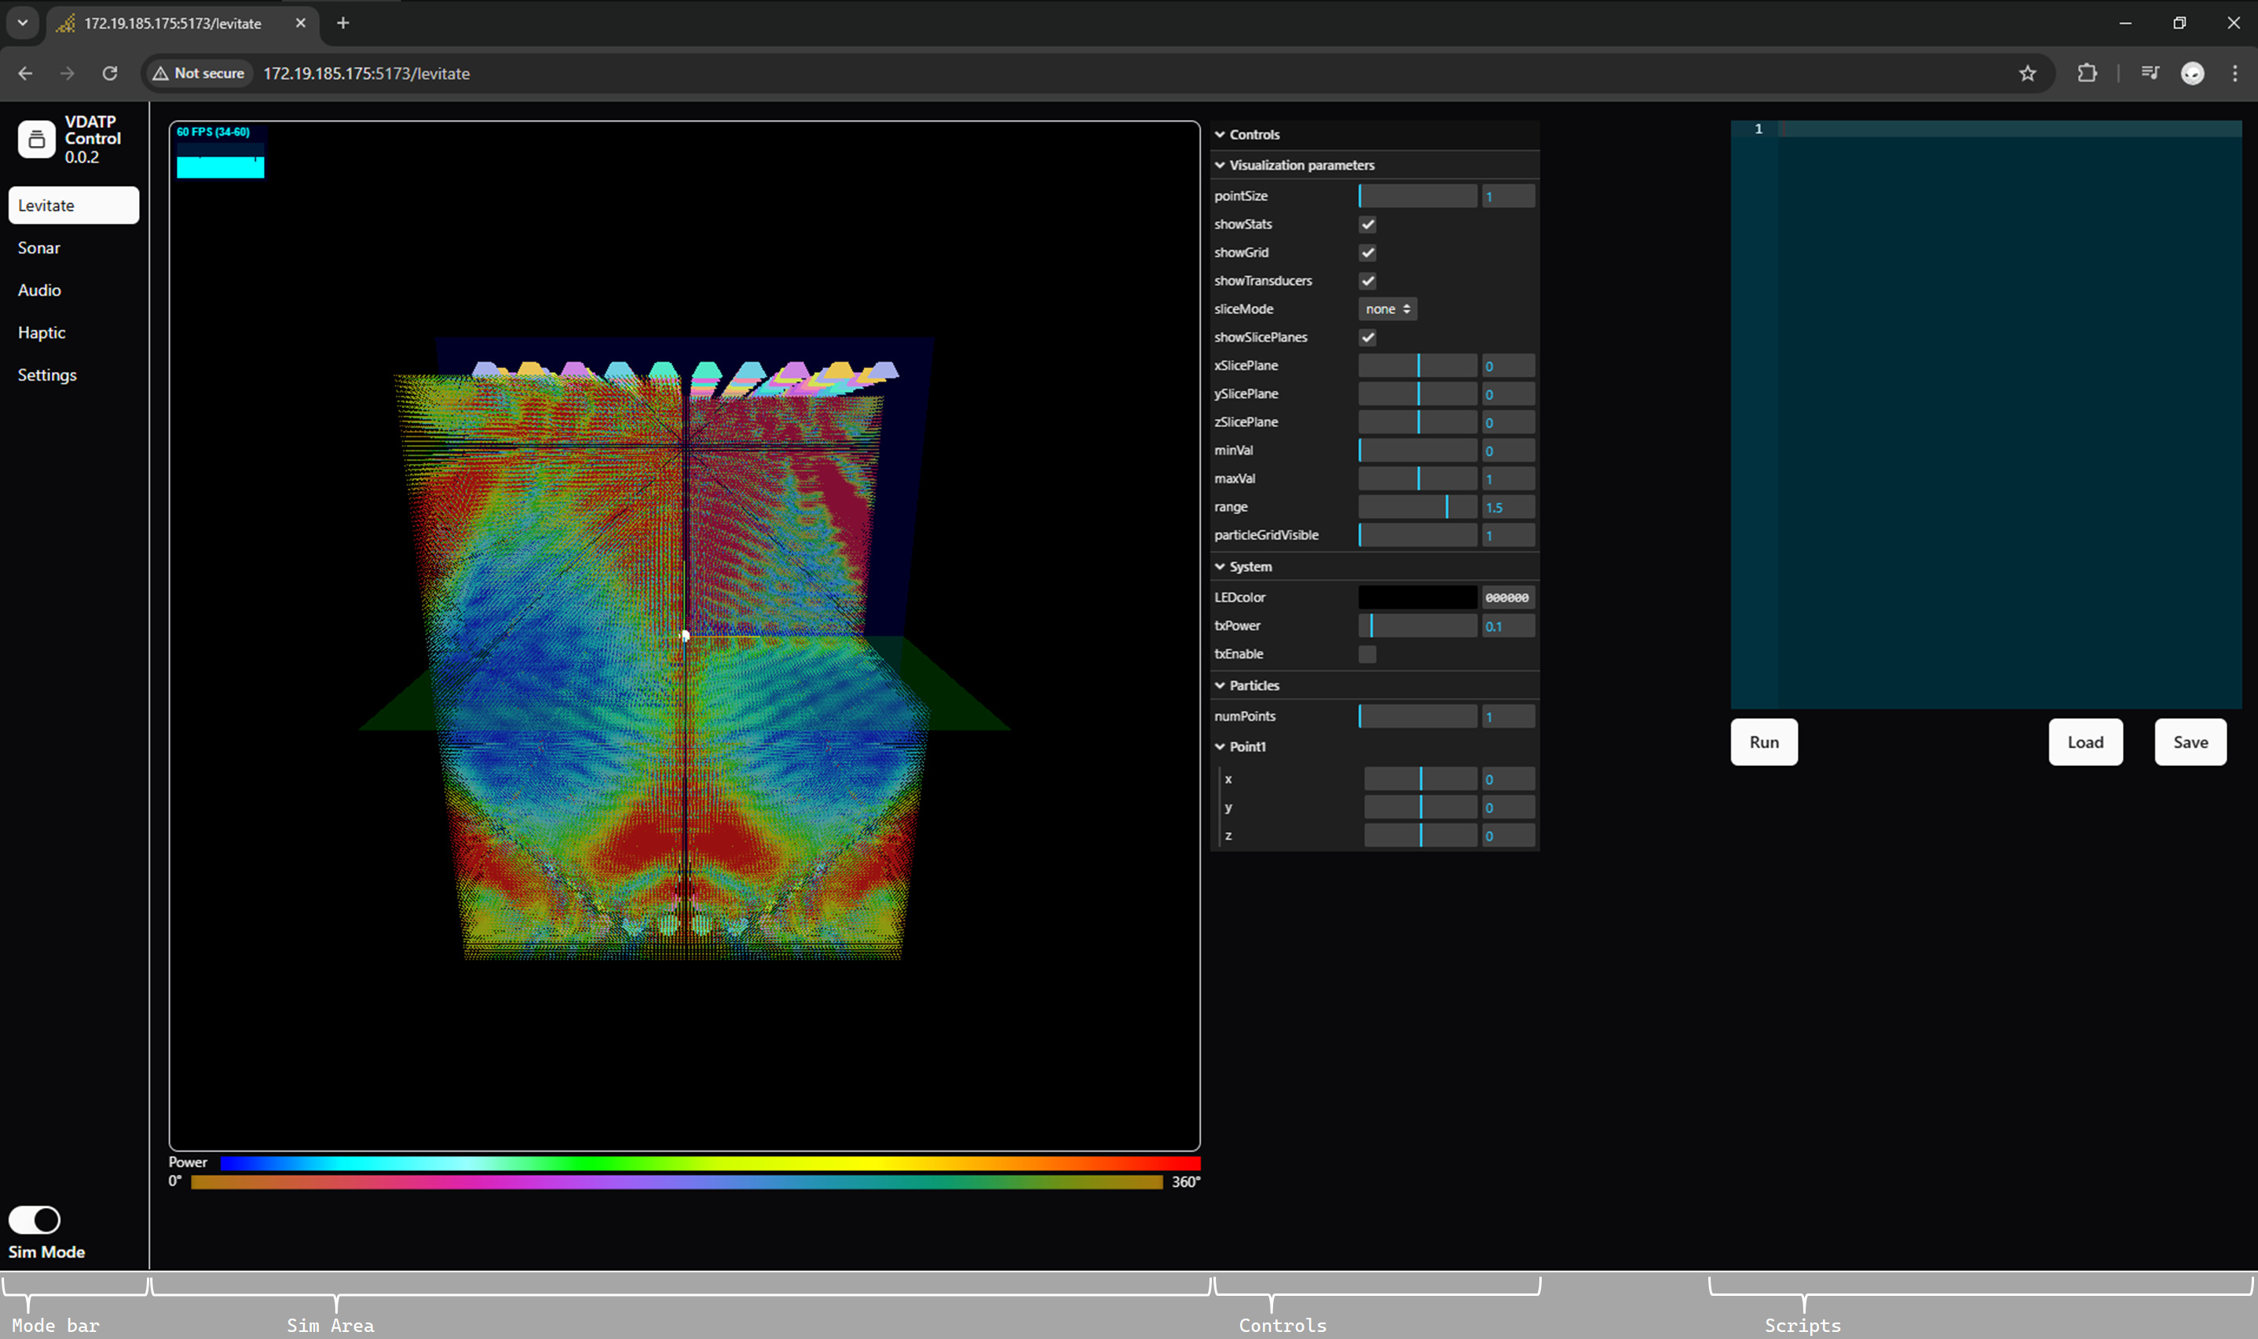Click the browser profile avatar icon
This screenshot has height=1339, width=2258.
(x=2191, y=73)
